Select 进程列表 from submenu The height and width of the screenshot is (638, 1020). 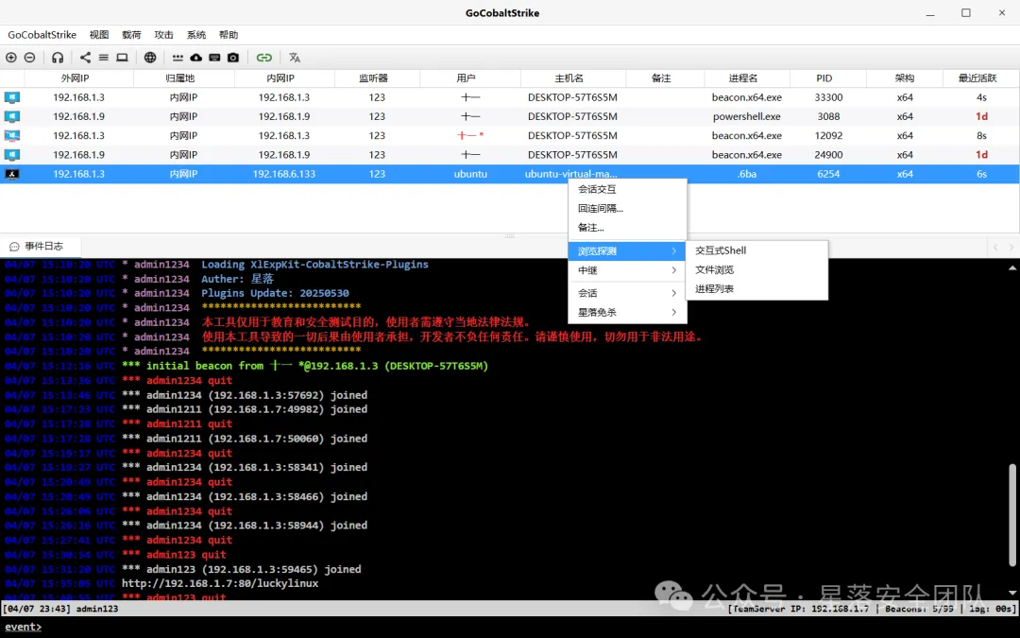click(756, 288)
